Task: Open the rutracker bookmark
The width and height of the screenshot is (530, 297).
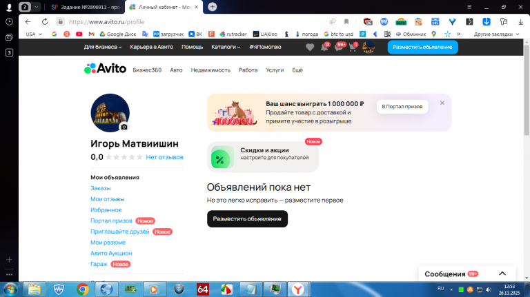Action: [233, 34]
